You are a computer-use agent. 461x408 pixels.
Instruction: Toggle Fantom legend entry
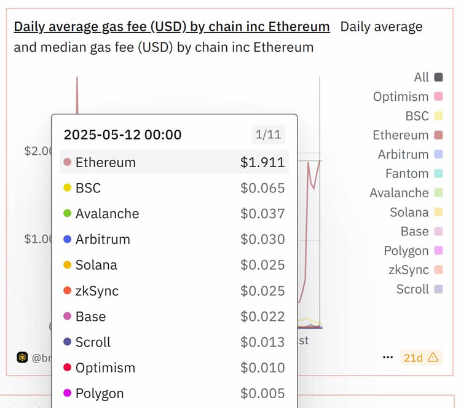pyautogui.click(x=438, y=174)
